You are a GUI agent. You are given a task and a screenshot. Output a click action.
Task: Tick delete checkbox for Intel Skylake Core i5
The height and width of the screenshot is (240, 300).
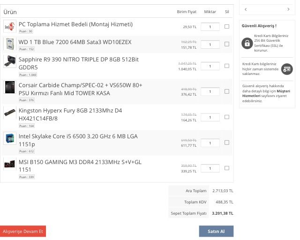pos(227,142)
